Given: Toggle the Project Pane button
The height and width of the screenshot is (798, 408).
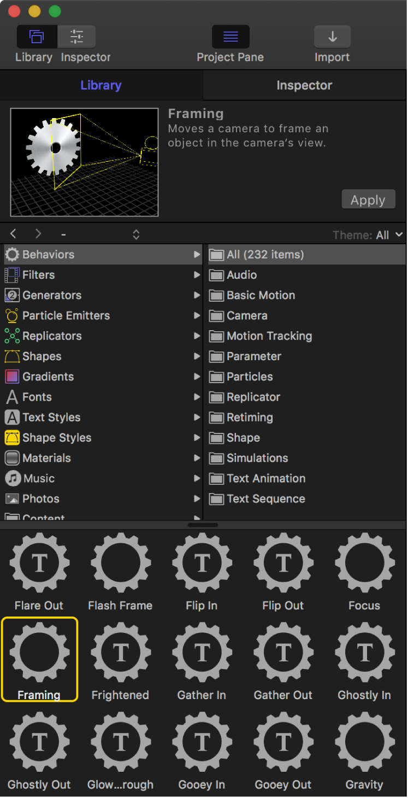Looking at the screenshot, I should 230,37.
